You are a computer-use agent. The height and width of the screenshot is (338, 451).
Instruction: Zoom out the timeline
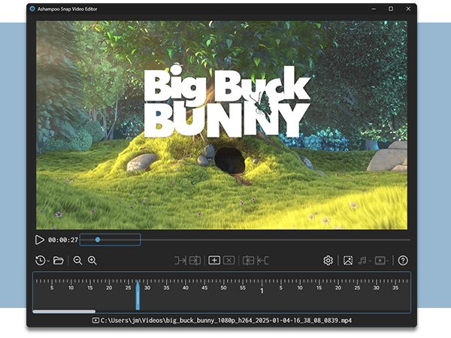[77, 261]
